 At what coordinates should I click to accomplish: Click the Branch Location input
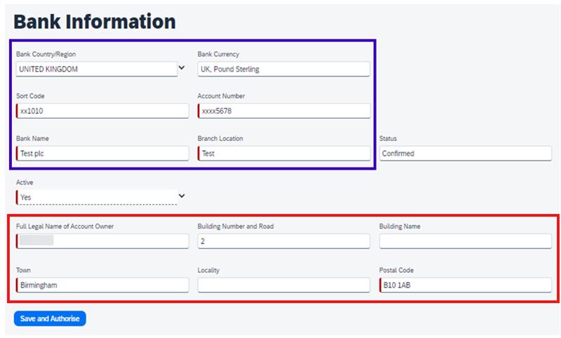pyautogui.click(x=283, y=154)
